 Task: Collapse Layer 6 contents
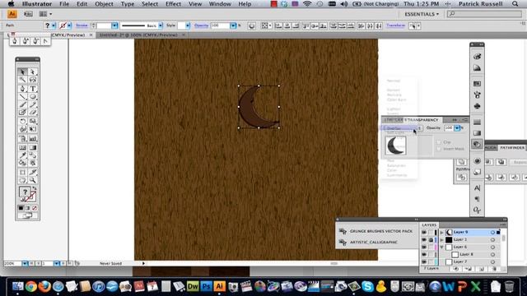click(441, 247)
